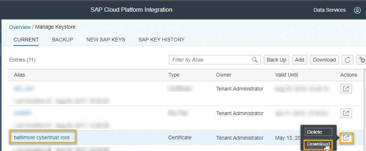Open the user profile icon

[357, 10]
